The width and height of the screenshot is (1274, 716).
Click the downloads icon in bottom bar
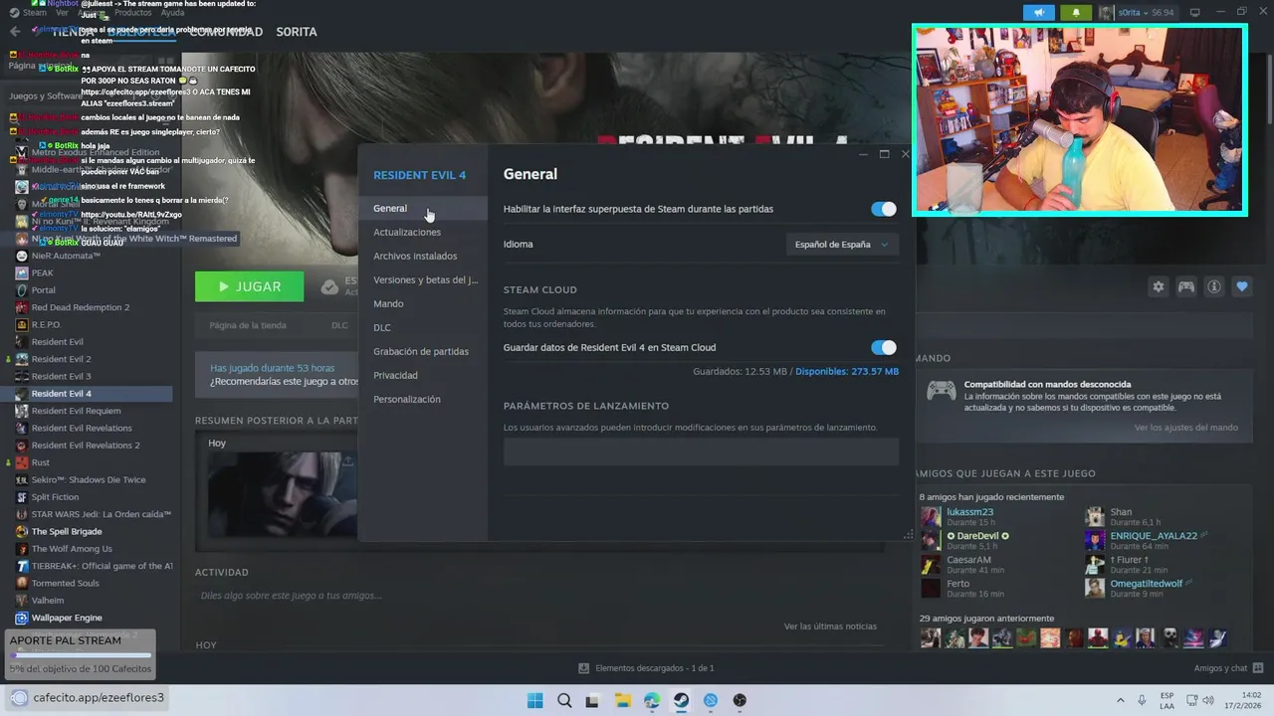[x=584, y=668]
